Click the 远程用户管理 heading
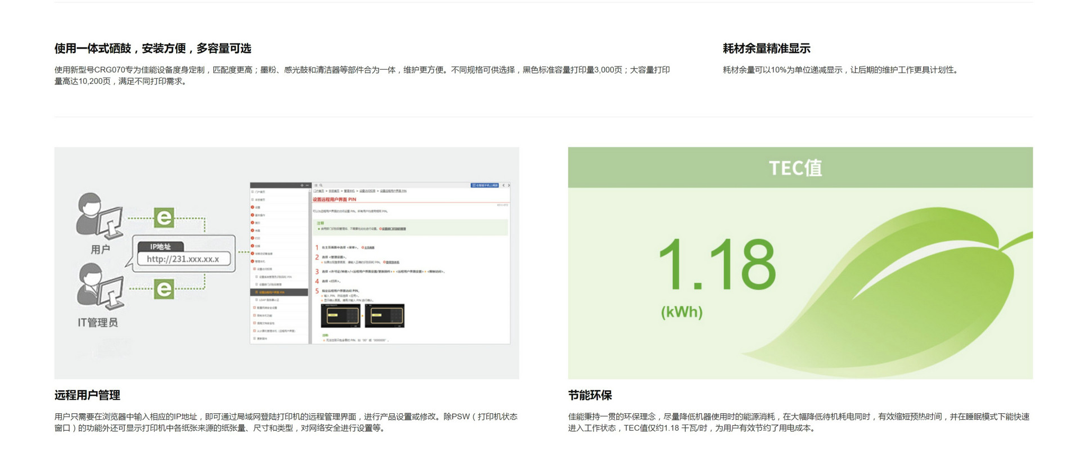 [87, 395]
